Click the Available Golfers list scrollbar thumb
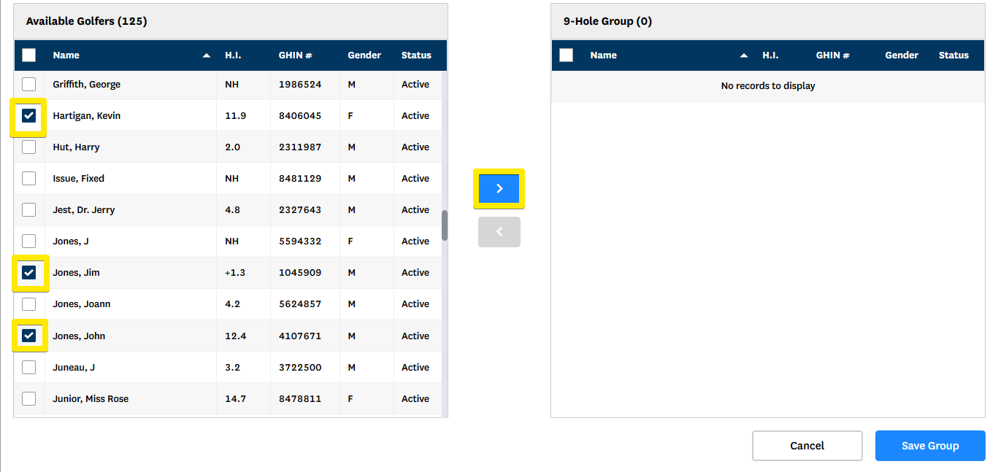Image resolution: width=998 pixels, height=472 pixels. pos(445,225)
